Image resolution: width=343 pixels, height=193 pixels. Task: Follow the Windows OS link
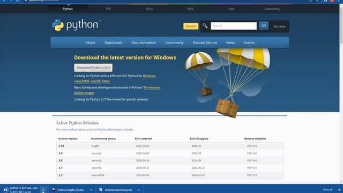point(149,76)
